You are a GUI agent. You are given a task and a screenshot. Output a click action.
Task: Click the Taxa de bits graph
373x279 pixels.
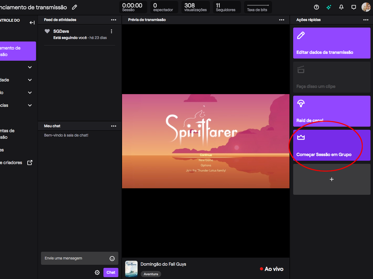[258, 7]
